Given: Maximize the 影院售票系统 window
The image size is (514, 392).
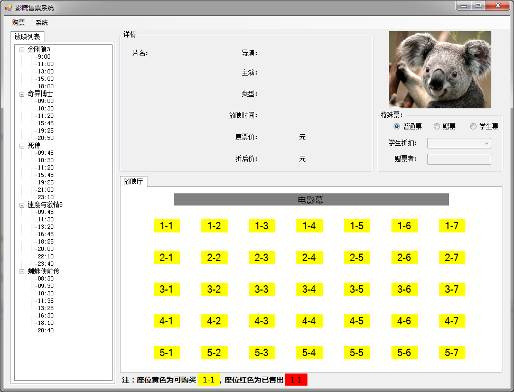Looking at the screenshot, I should point(478,6).
